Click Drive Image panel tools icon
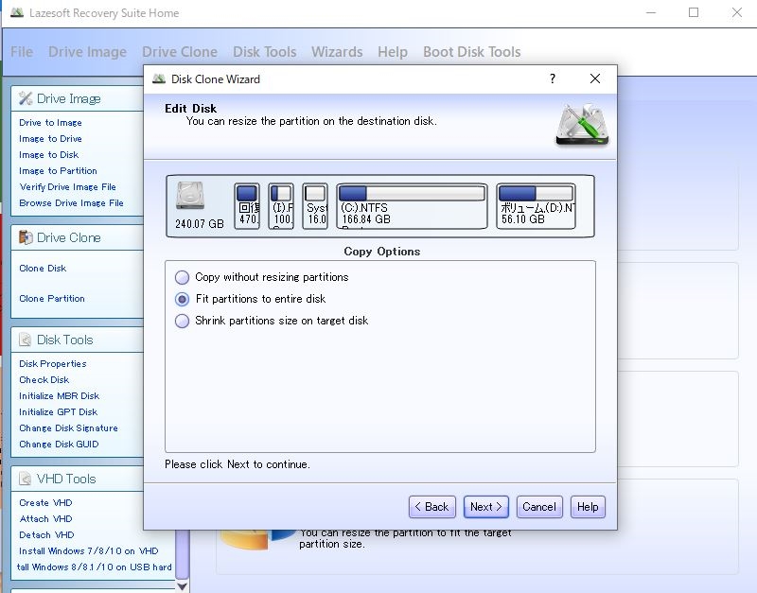 pyautogui.click(x=26, y=98)
